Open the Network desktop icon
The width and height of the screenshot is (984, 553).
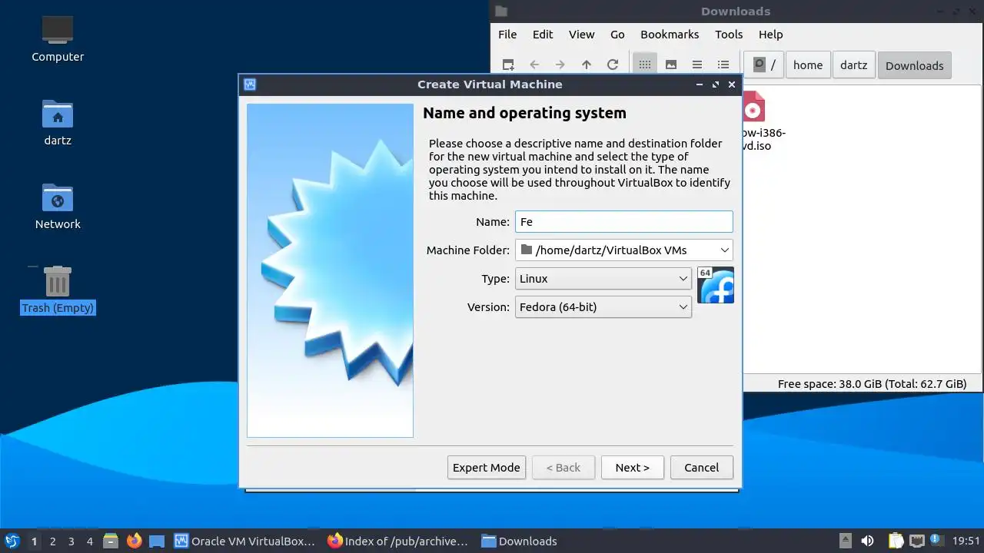(x=58, y=198)
